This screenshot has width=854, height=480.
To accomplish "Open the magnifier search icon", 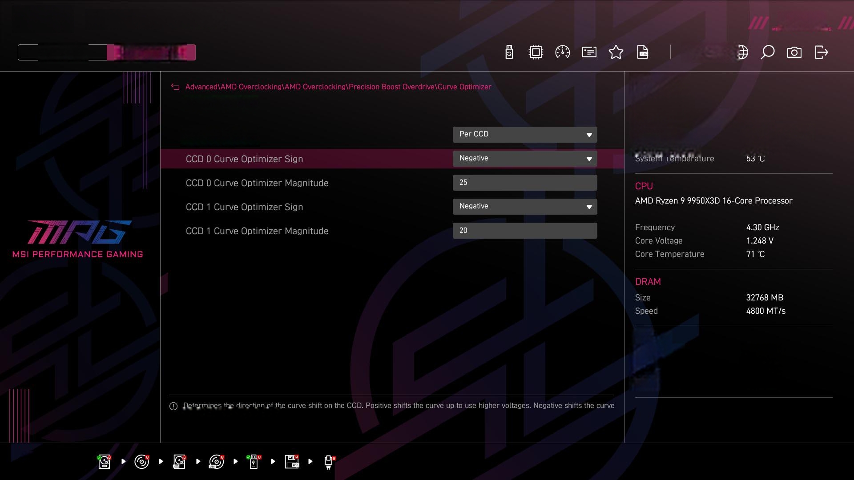I will click(767, 52).
